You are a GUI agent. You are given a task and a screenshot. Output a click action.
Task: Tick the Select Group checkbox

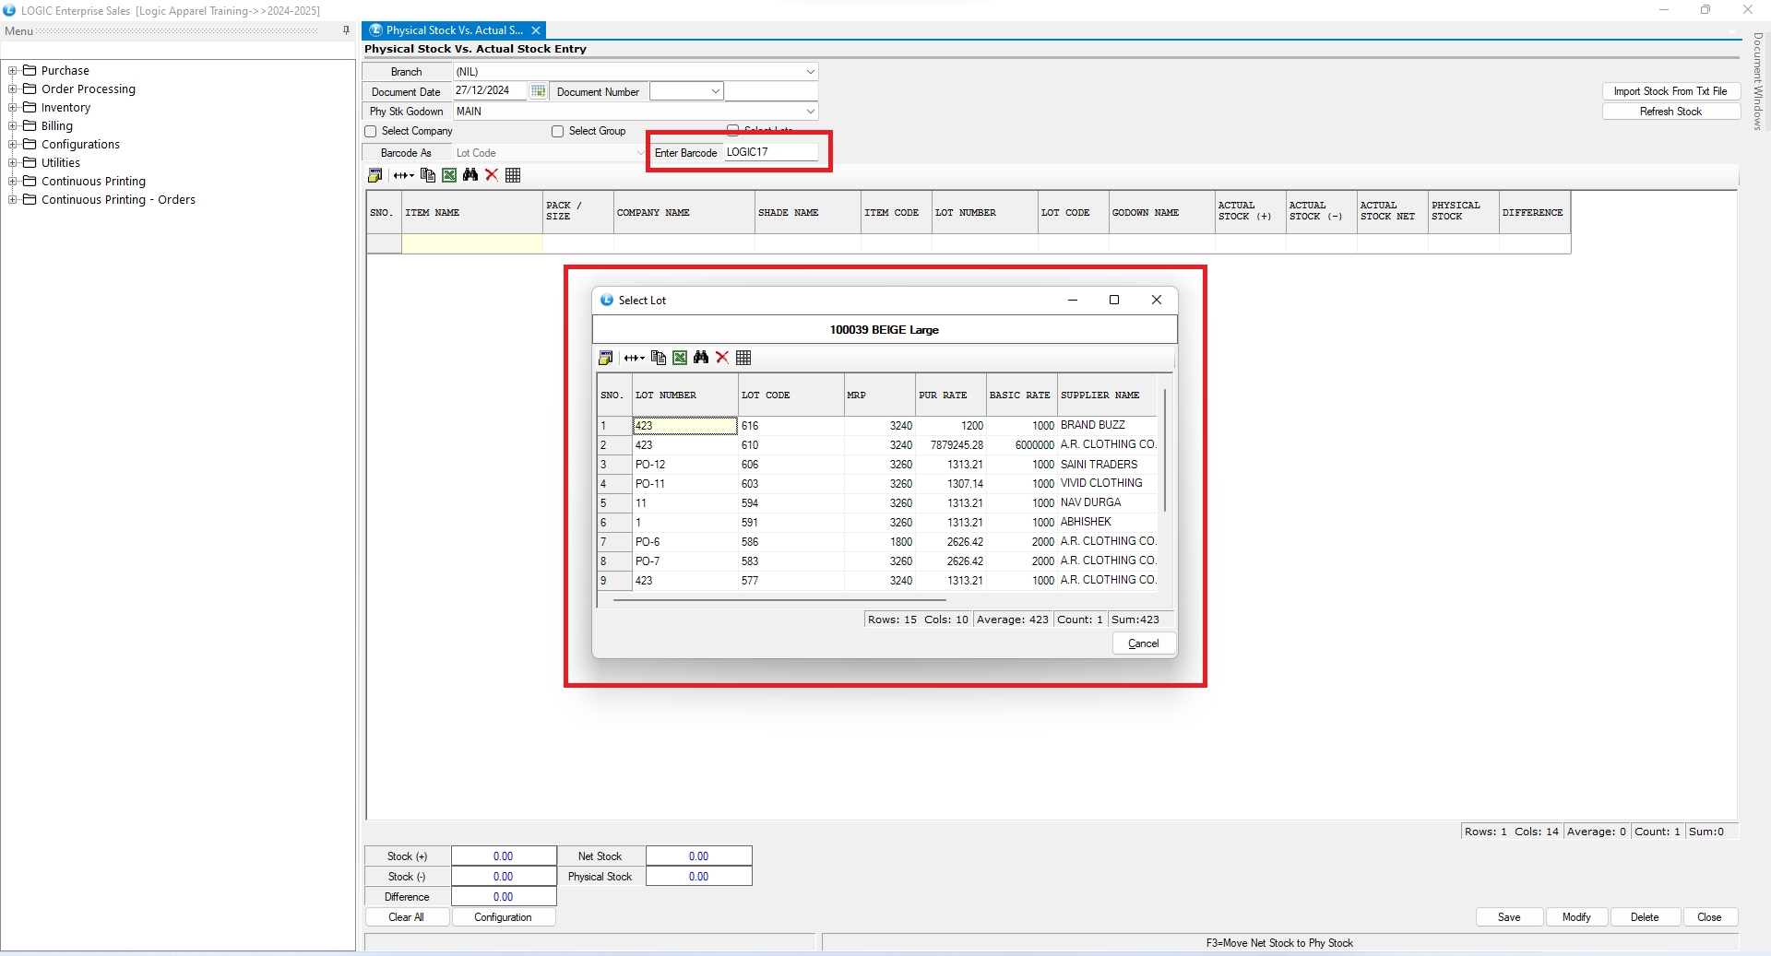tap(558, 132)
